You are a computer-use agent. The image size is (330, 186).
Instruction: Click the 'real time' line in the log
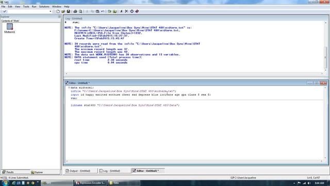pos(101,60)
